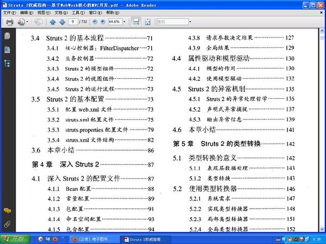Viewport: 326px width, 244px height.
Task: Expand hidden system tray icons arrow
Action: point(284,240)
